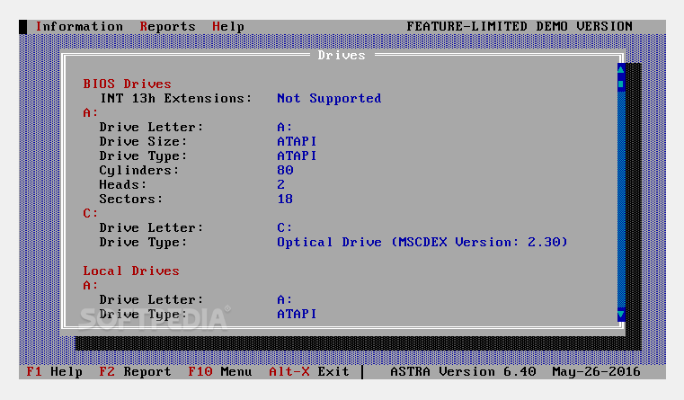The height and width of the screenshot is (400, 684).
Task: Click the date May-26-2016 in status bar
Action: click(596, 371)
